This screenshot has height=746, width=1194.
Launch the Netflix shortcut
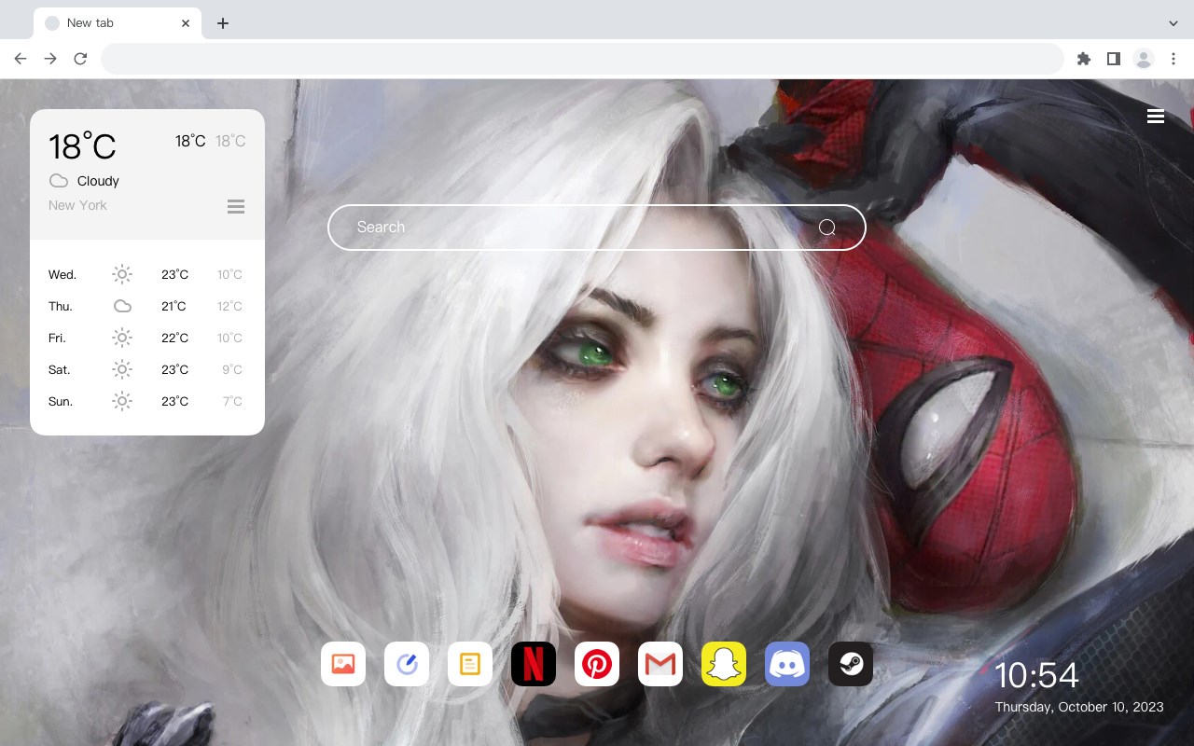click(x=534, y=664)
